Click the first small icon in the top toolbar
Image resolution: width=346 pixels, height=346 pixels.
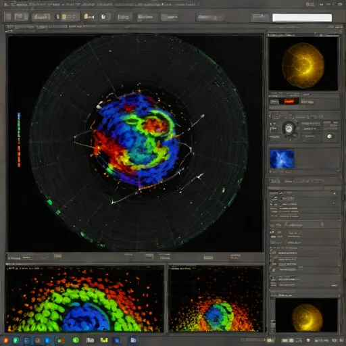8,16
